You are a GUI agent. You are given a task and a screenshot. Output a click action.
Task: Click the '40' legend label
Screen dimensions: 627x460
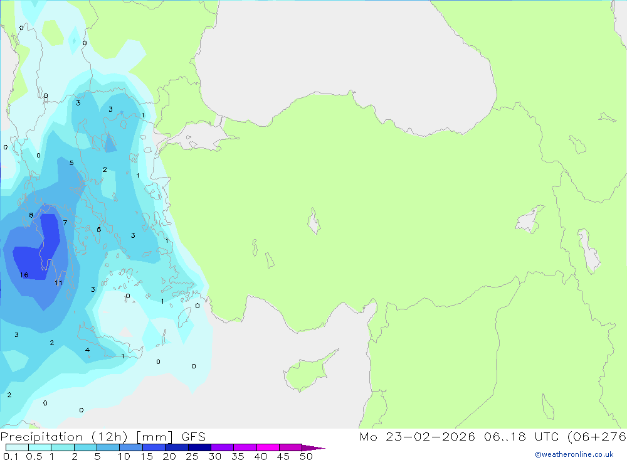(261, 456)
